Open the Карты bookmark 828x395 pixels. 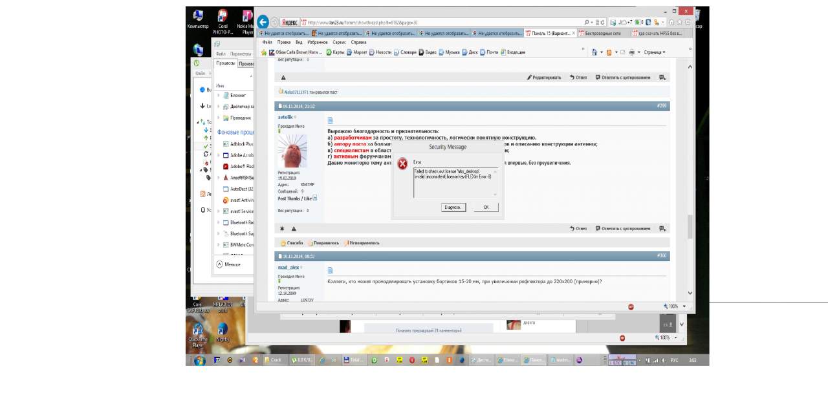[x=335, y=52]
